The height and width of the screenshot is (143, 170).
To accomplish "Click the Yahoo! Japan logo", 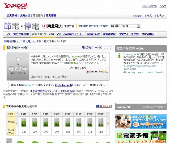I will point(16,6).
